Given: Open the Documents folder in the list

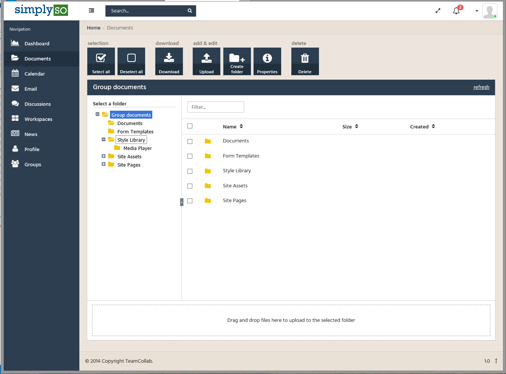Looking at the screenshot, I should (236, 141).
